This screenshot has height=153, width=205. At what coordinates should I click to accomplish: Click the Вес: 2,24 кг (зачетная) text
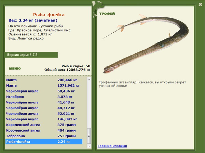pos(33,20)
